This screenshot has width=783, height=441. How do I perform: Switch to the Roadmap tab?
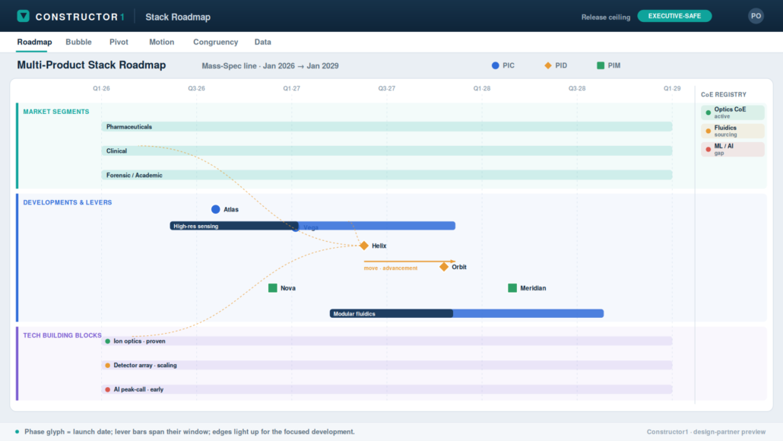click(x=34, y=42)
